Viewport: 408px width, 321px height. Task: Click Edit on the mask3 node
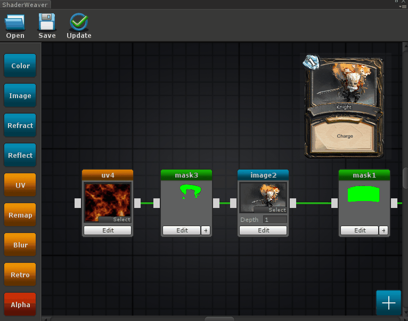tap(182, 230)
